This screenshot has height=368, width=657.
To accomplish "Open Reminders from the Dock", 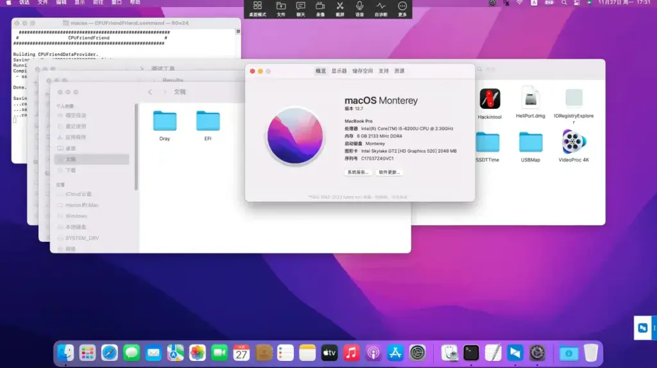I will 286,353.
